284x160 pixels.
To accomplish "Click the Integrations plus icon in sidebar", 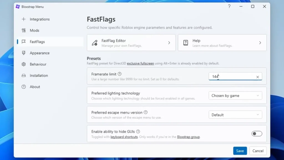I will pos(24,19).
